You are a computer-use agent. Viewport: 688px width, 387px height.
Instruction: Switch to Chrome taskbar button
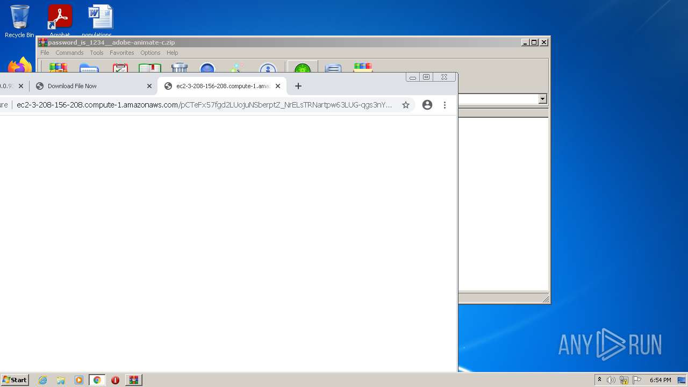(97, 380)
